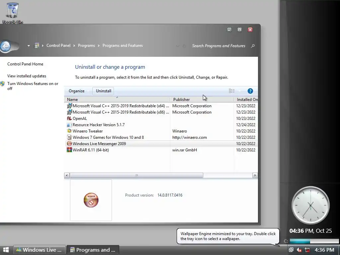This screenshot has width=340, height=255.
Task: Click the Wallpaper Engine tray icon
Action: pos(291,250)
